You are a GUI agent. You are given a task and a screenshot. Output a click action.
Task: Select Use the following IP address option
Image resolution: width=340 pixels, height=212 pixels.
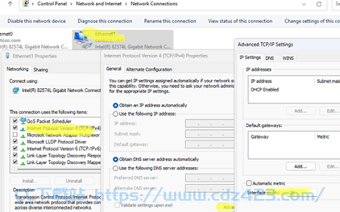coord(116,114)
